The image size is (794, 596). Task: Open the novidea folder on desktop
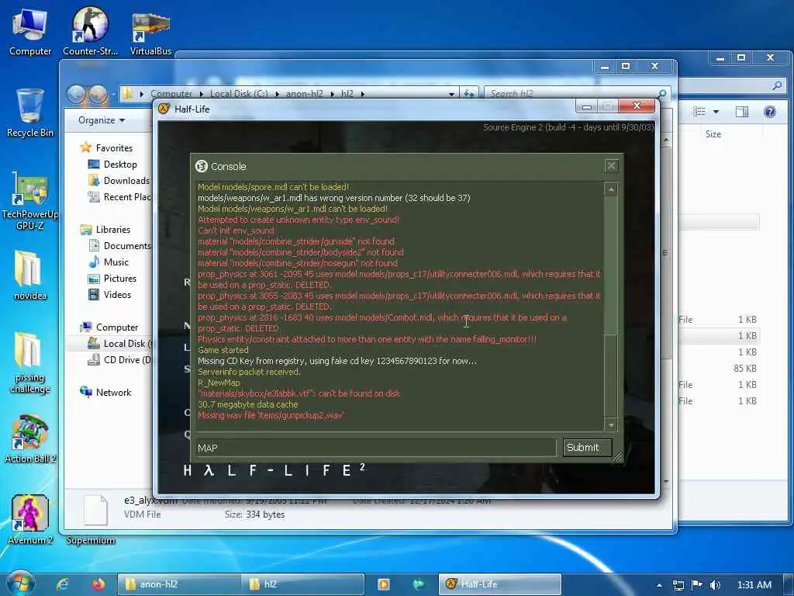point(30,275)
